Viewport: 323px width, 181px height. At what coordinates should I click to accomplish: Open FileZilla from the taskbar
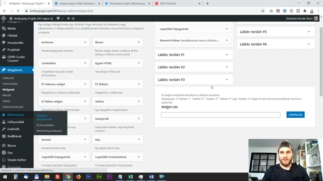coord(58,176)
